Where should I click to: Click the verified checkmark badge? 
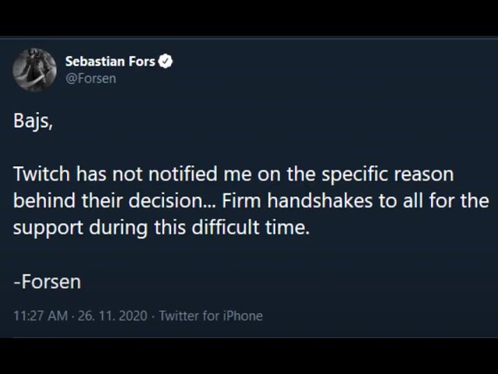pos(166,61)
